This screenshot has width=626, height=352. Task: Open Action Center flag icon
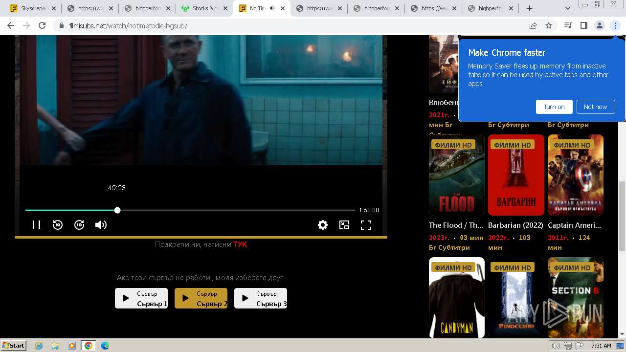[580, 346]
